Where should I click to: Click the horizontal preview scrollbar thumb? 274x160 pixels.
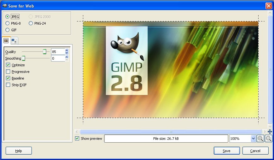[x=171, y=132]
